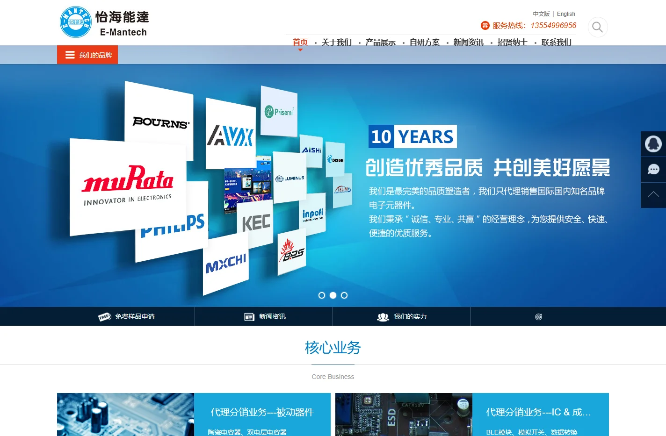Click the E-Mantech company logo
The height and width of the screenshot is (436, 666).
104,22
